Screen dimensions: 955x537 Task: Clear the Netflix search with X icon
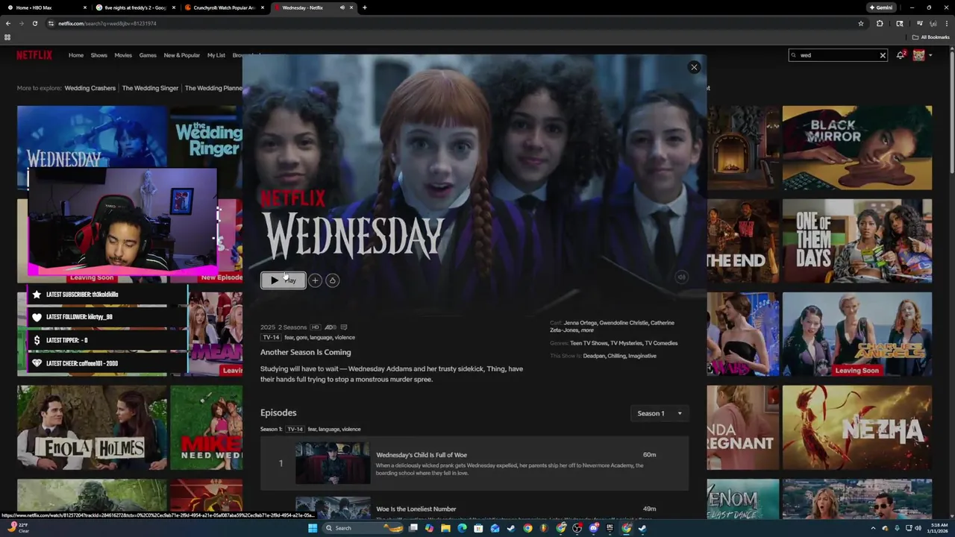click(883, 55)
